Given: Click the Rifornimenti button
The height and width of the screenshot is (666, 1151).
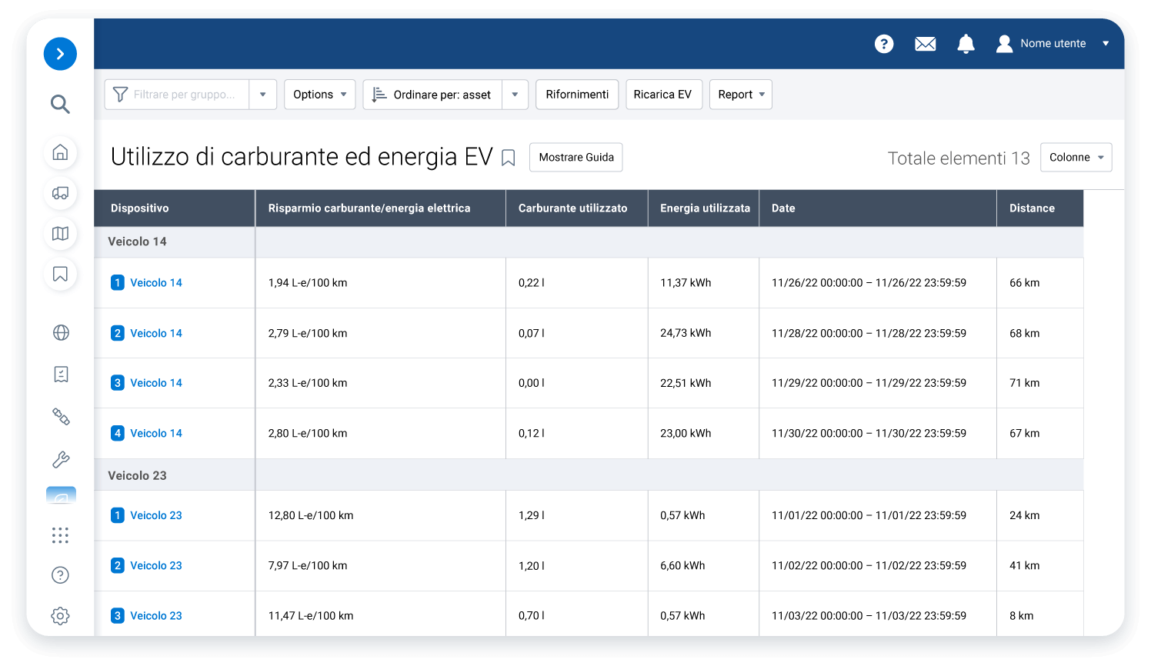Looking at the screenshot, I should 577,95.
